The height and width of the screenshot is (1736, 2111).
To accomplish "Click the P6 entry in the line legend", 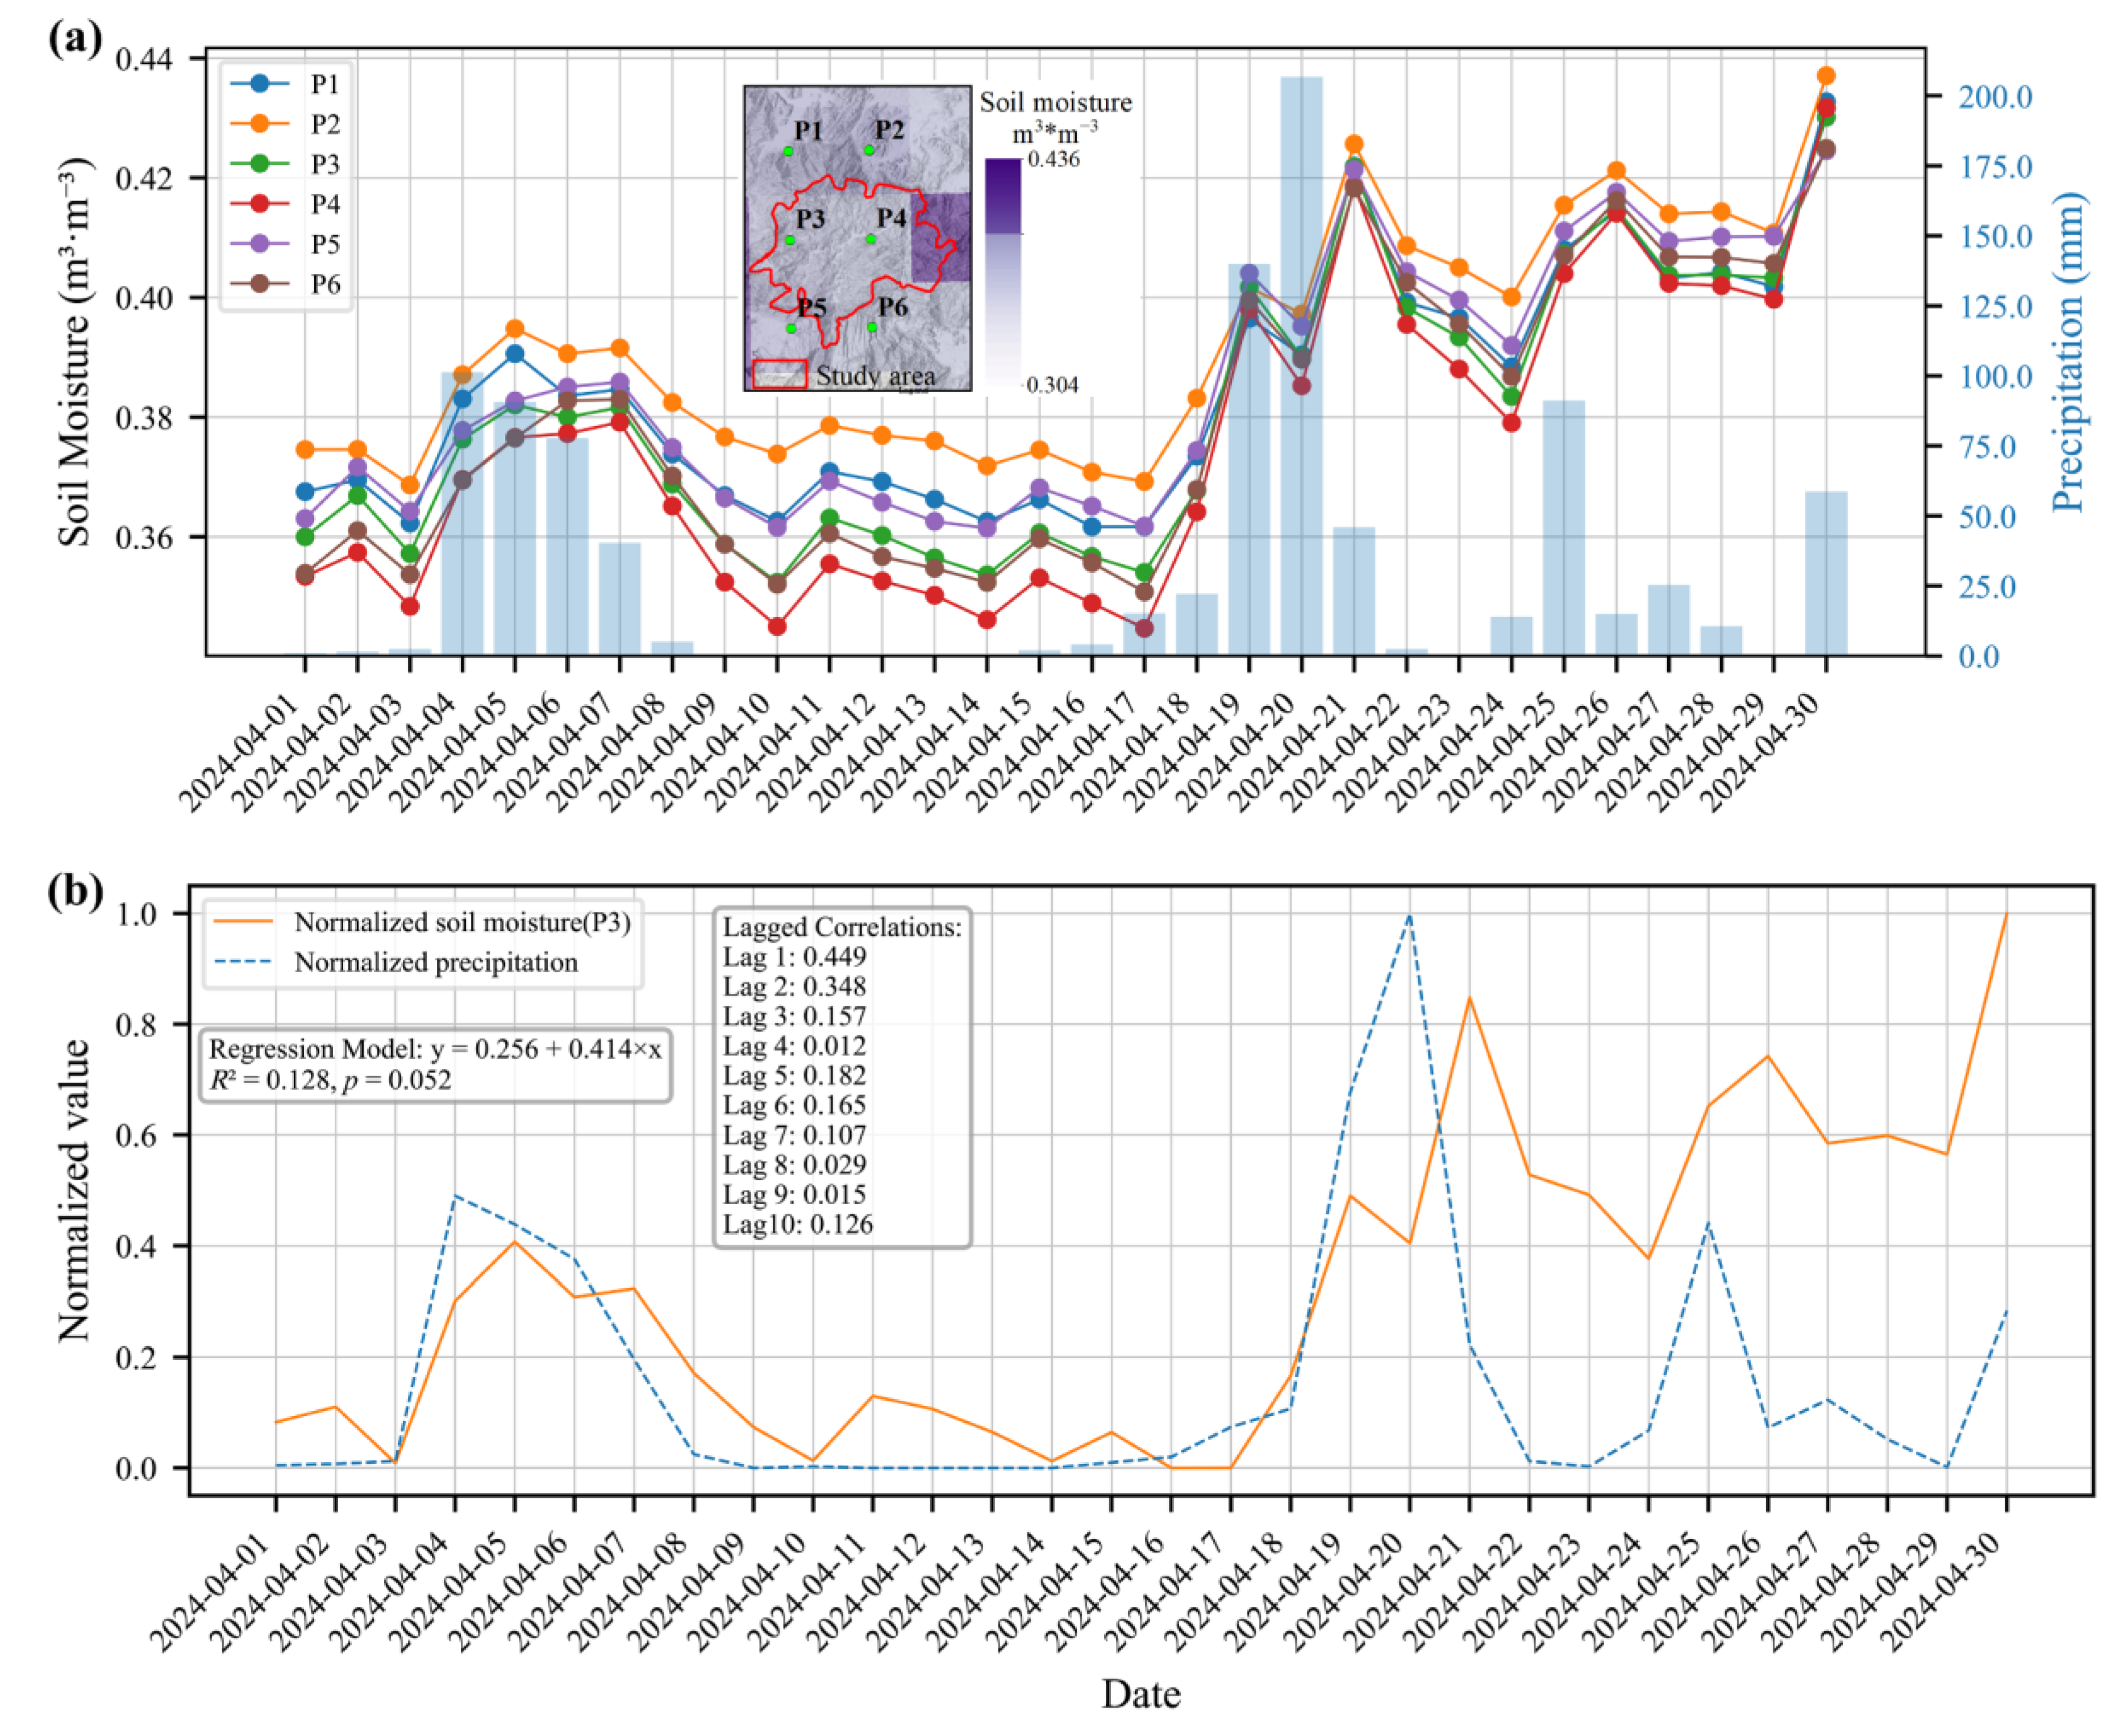I will 286,284.
